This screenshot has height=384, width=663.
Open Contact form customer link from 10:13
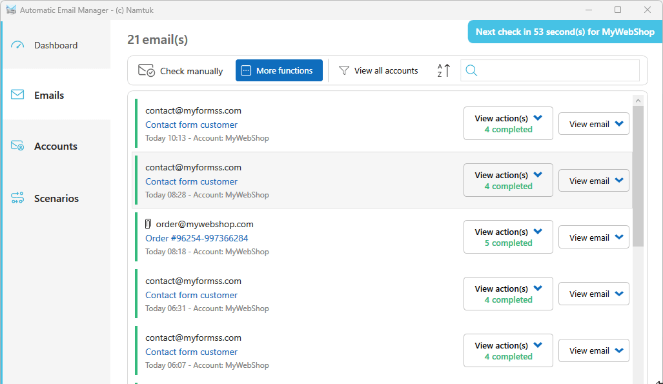pos(191,125)
